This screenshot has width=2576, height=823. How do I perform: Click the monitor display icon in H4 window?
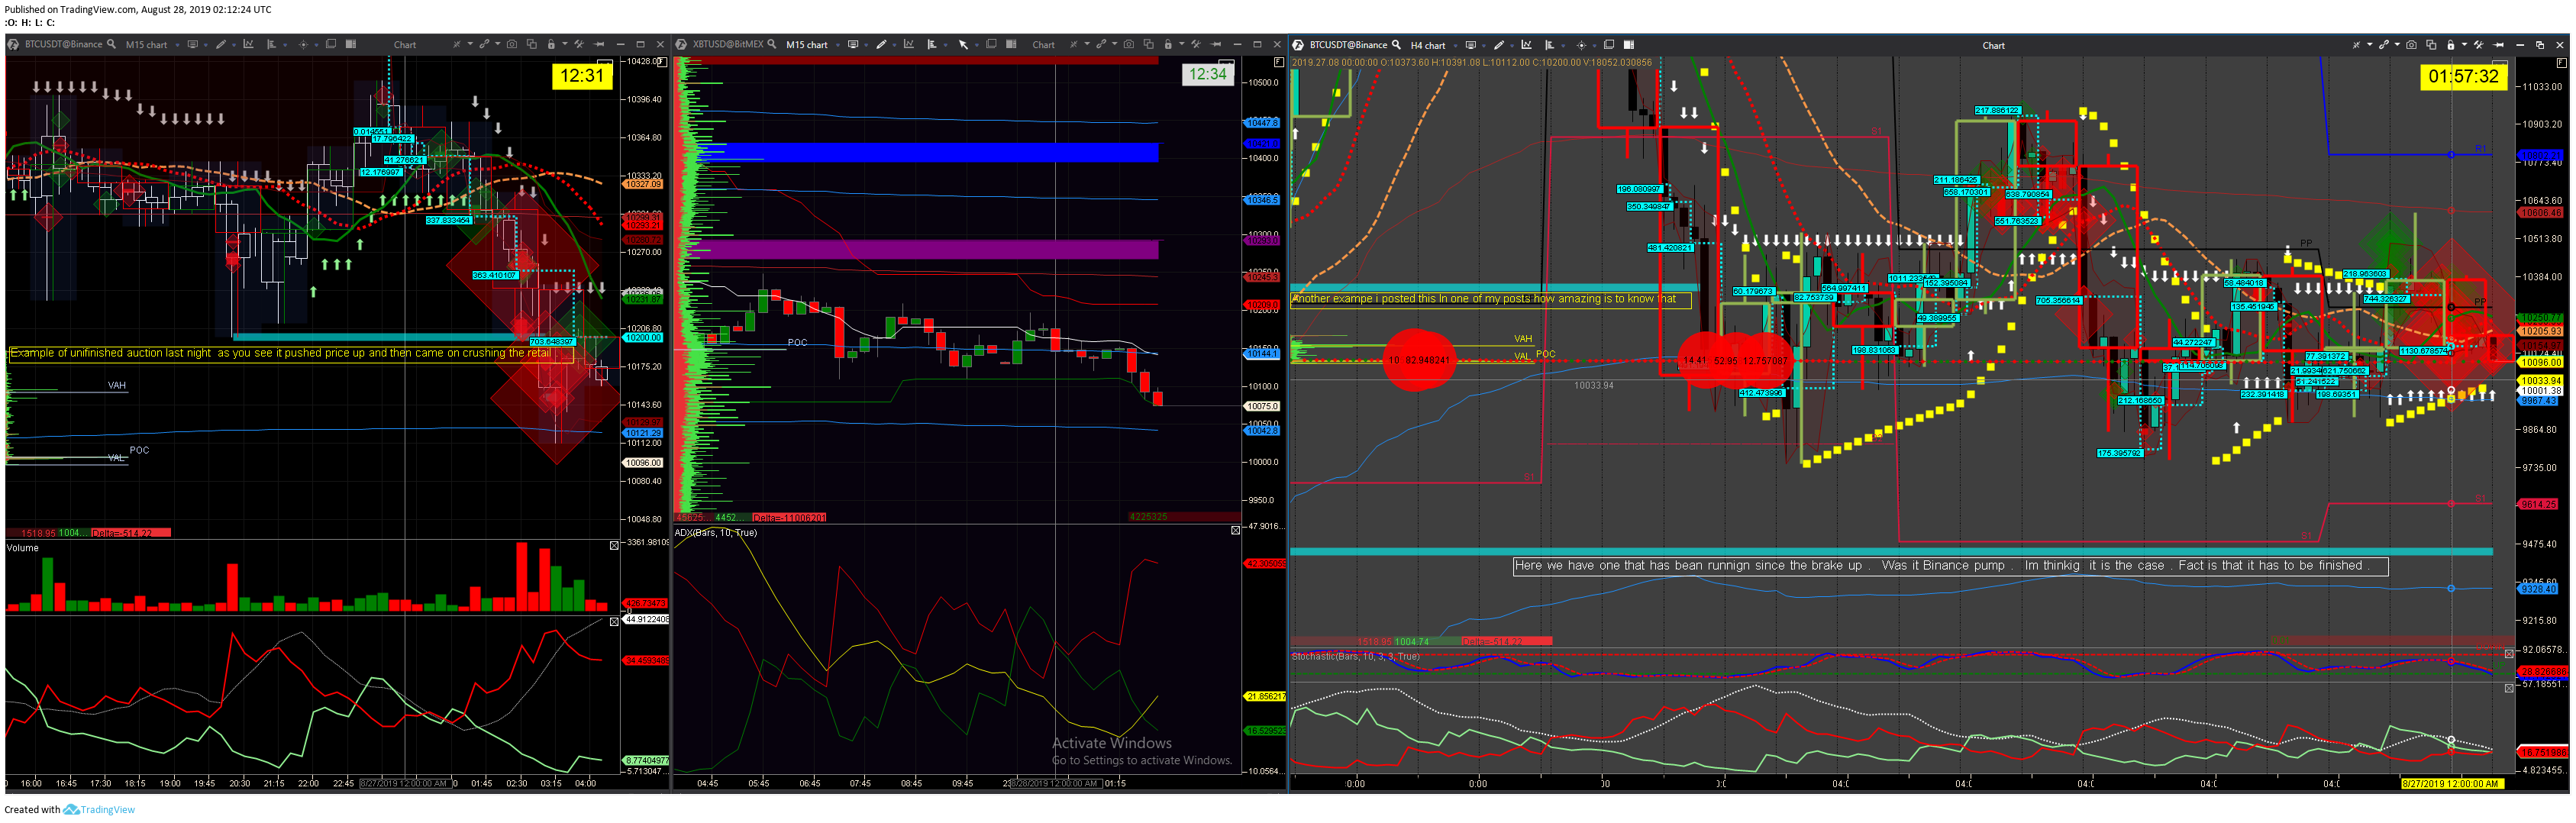[1471, 45]
